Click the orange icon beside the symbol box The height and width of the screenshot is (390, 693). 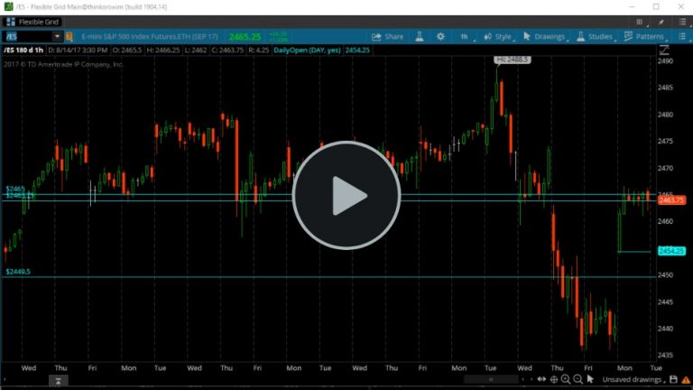point(69,37)
